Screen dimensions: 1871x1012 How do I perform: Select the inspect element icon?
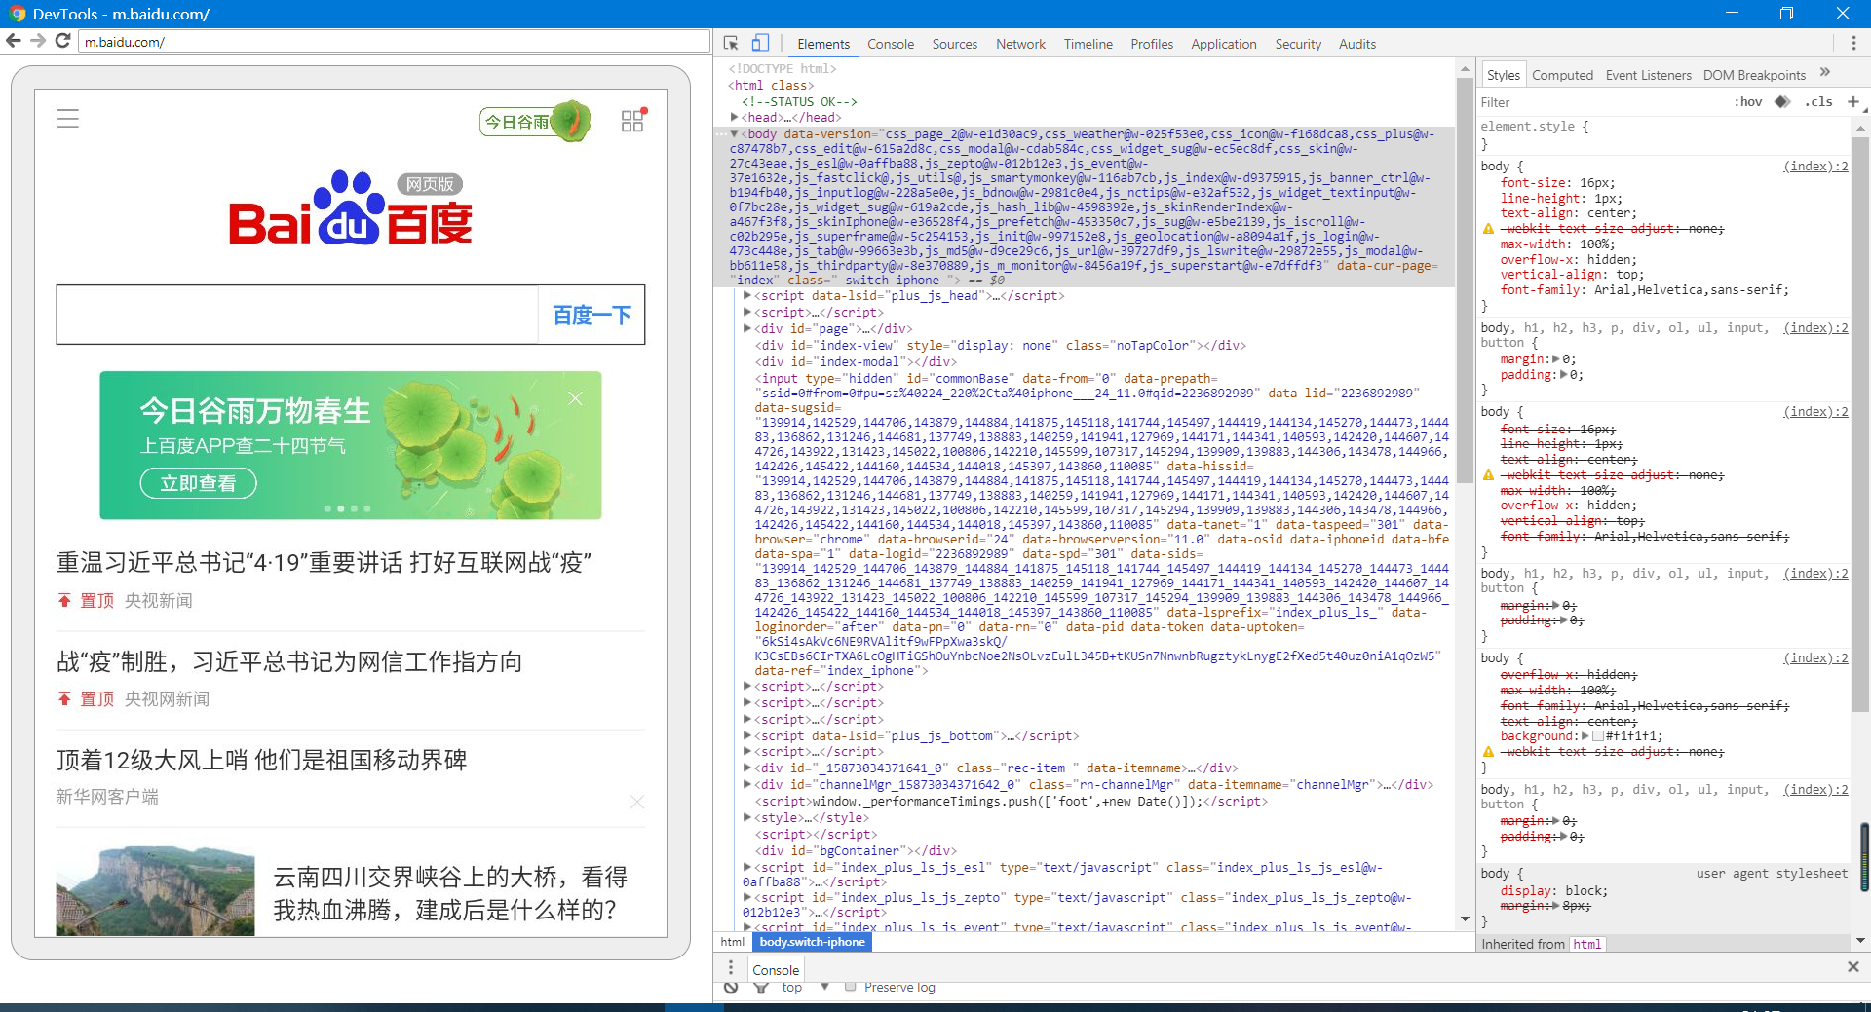[729, 44]
